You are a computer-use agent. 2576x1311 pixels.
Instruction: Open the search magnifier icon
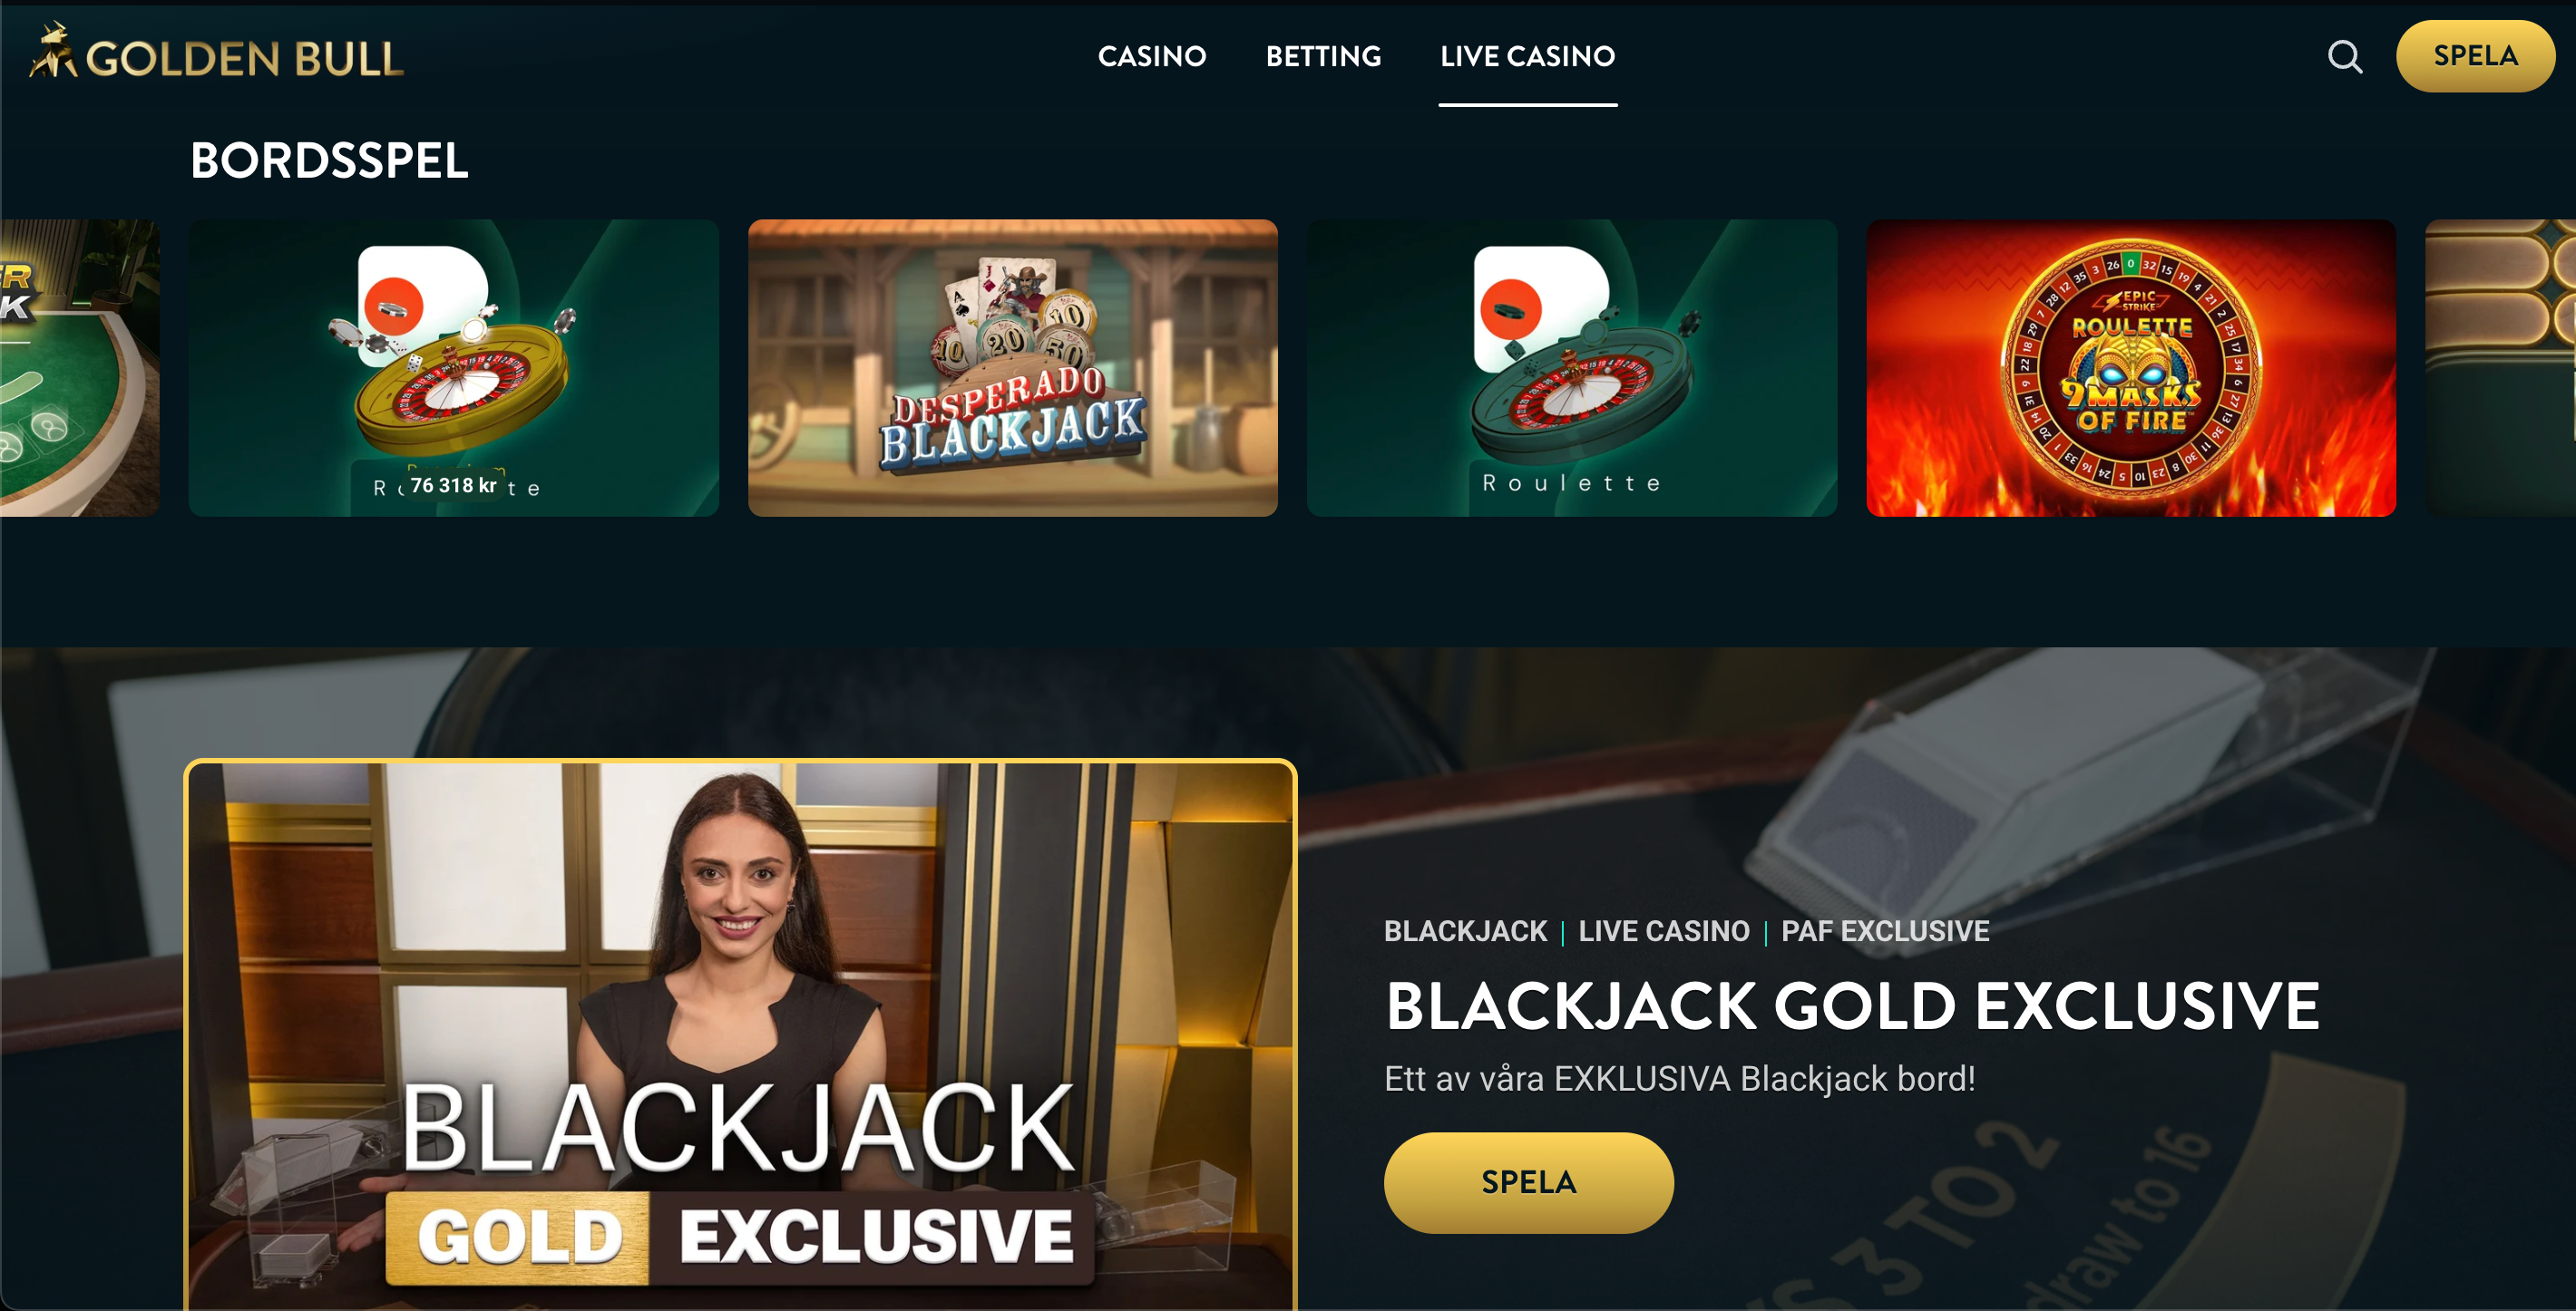coord(2344,57)
